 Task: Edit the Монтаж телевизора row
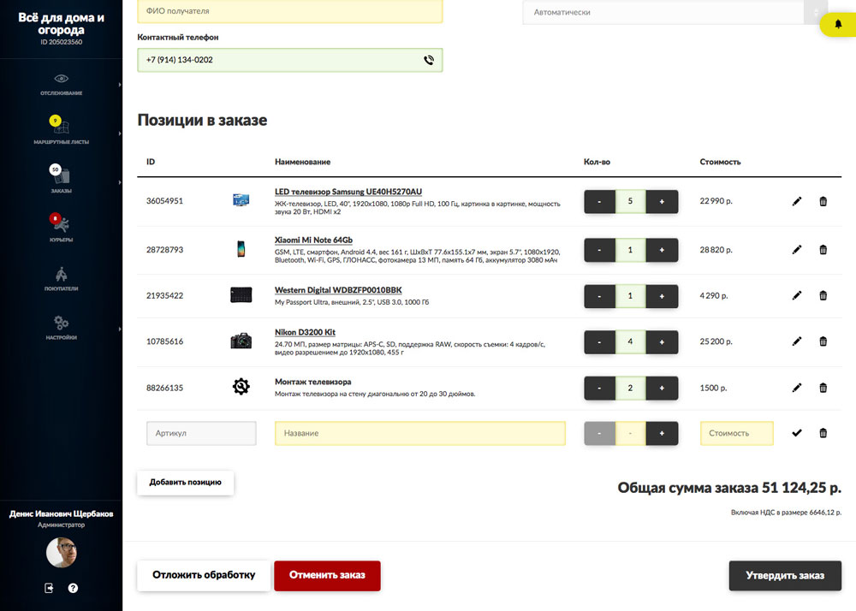click(x=797, y=388)
